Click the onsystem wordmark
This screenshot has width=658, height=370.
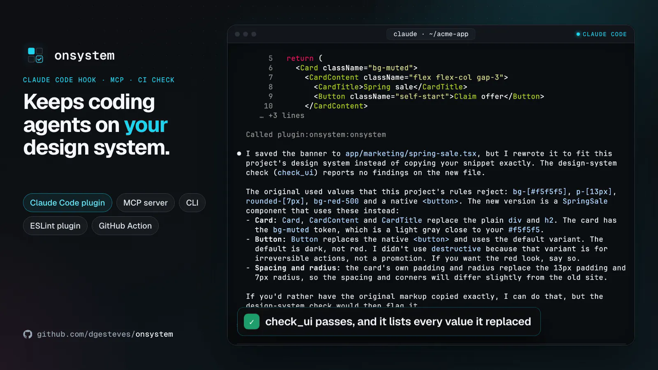click(85, 55)
